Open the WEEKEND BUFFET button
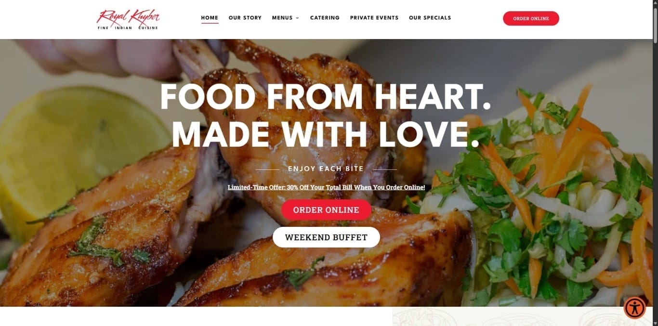 click(326, 237)
